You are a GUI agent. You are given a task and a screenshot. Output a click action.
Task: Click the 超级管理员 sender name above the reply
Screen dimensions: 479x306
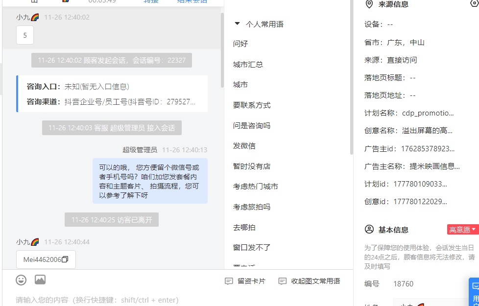click(x=140, y=150)
